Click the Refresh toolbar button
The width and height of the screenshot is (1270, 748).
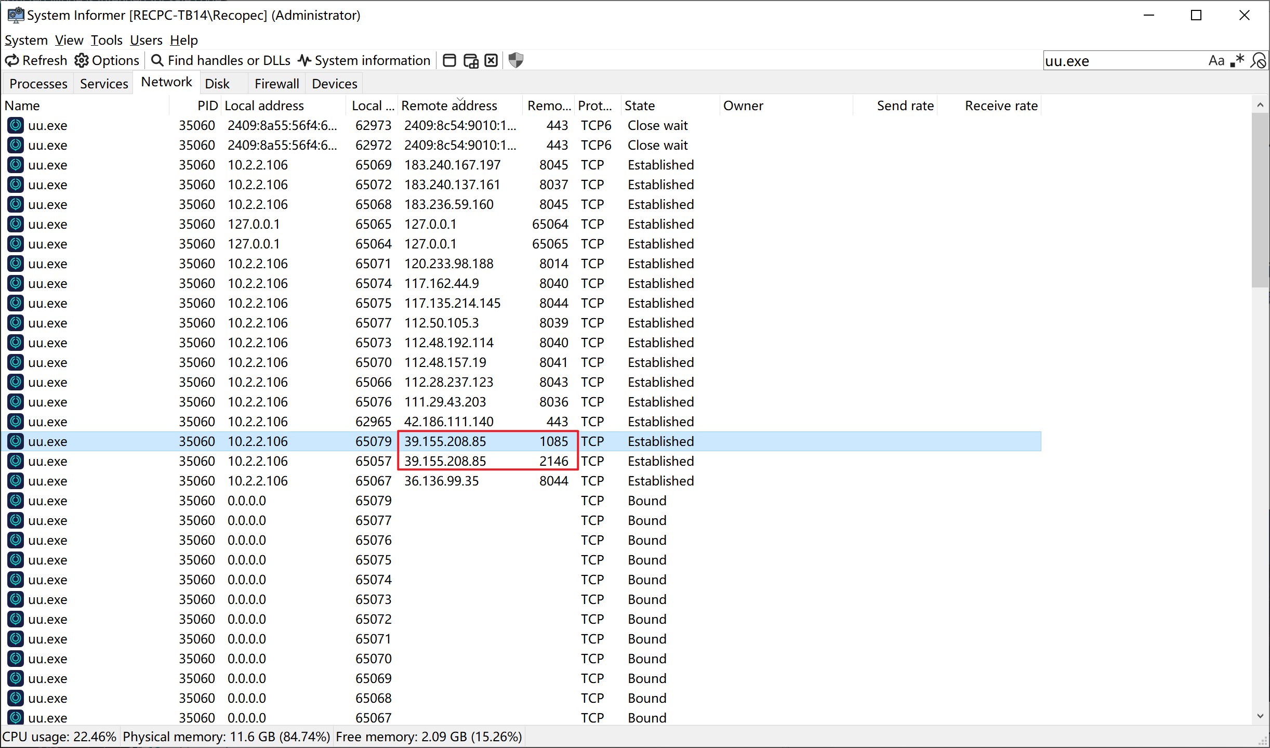[x=36, y=60]
